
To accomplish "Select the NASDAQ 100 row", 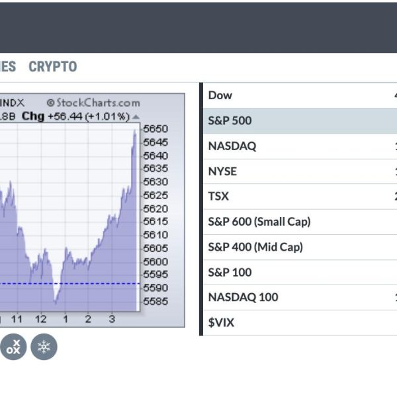I will (x=300, y=298).
